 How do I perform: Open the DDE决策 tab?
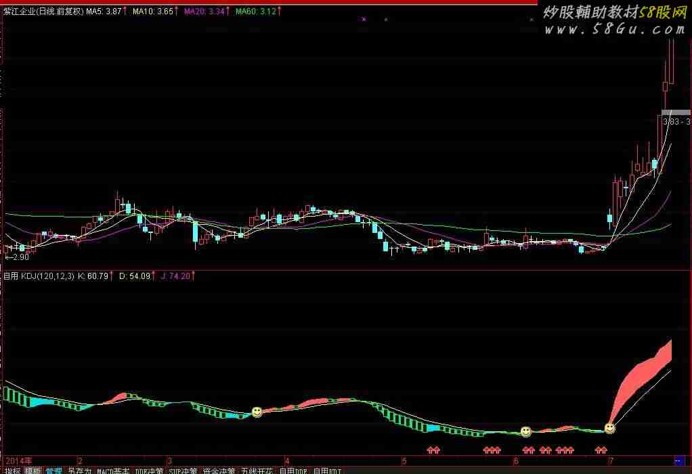tap(149, 471)
